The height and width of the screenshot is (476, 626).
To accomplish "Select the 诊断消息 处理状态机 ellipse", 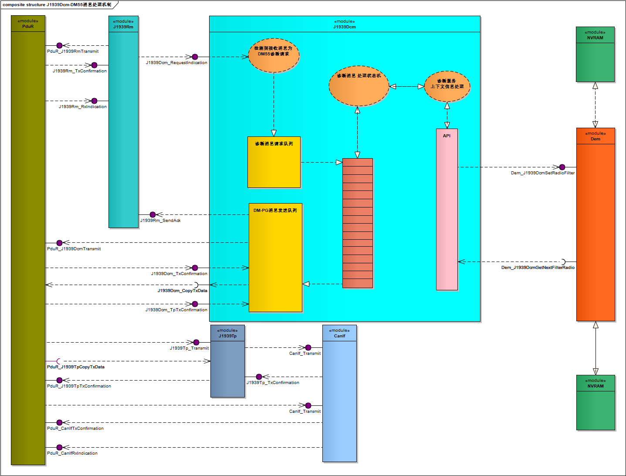I will (x=359, y=86).
